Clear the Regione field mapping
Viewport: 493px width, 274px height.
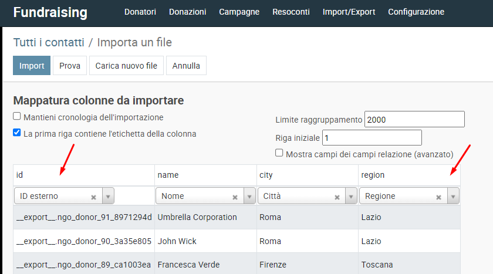[x=438, y=197]
